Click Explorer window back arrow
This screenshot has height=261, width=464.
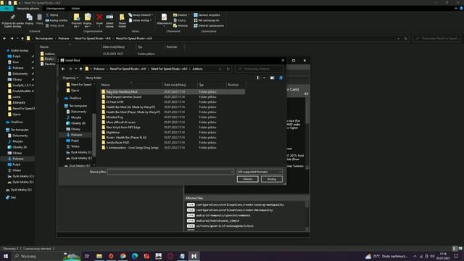[4, 38]
